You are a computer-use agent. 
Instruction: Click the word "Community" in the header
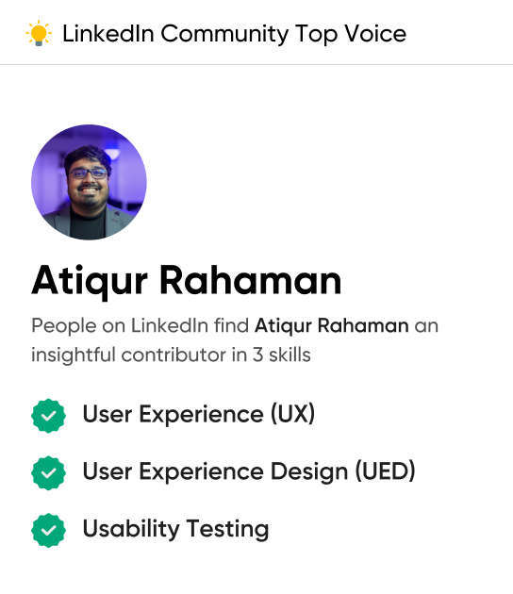click(x=224, y=34)
